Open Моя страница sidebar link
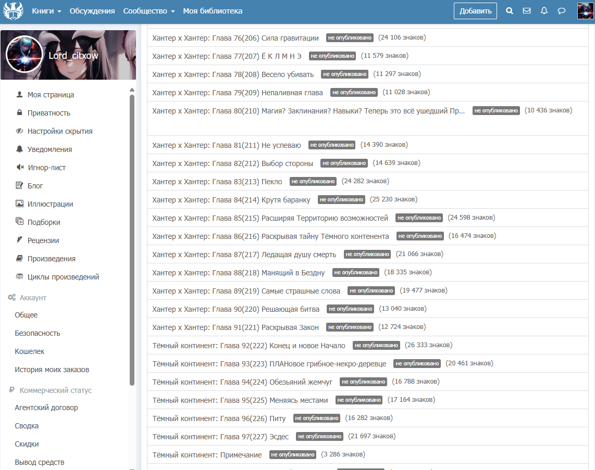This screenshot has width=595, height=470. click(51, 95)
